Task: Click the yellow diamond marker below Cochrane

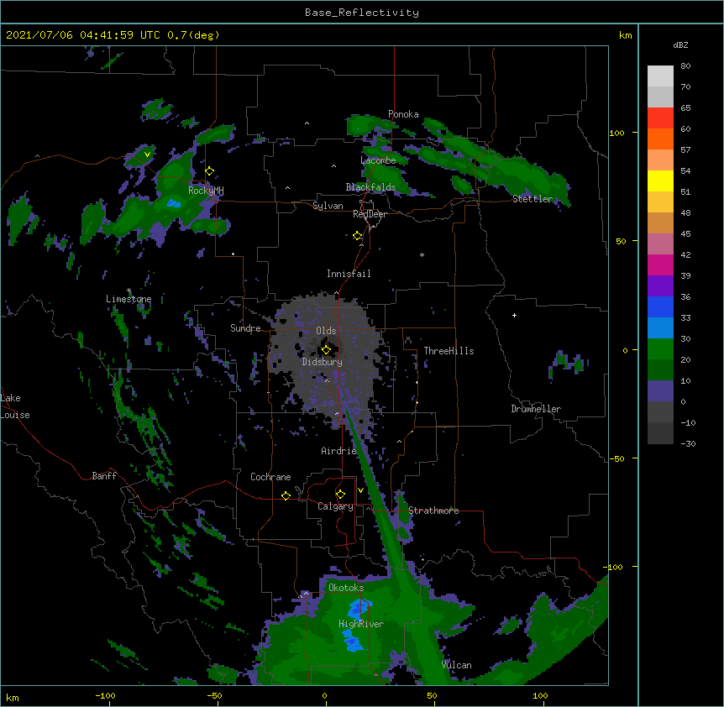Action: tap(286, 495)
